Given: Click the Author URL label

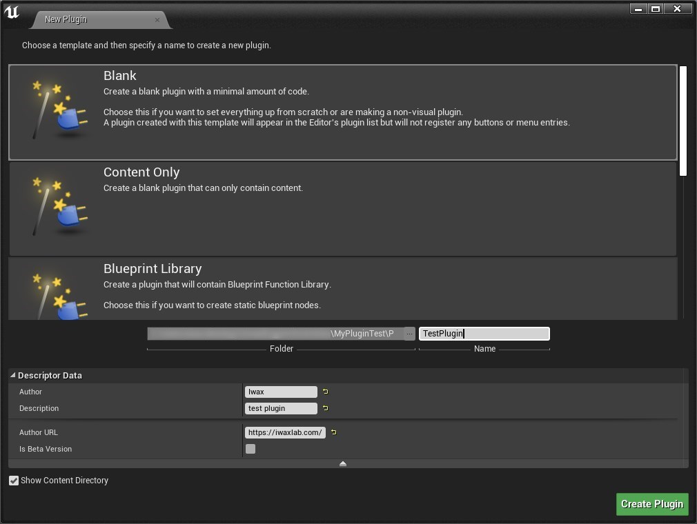Looking at the screenshot, I should pos(38,432).
